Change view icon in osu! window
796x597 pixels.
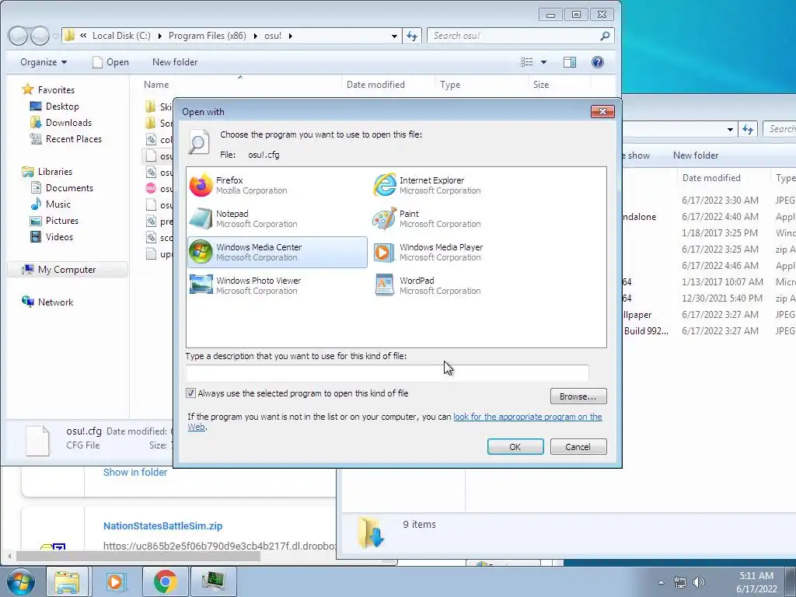[527, 62]
